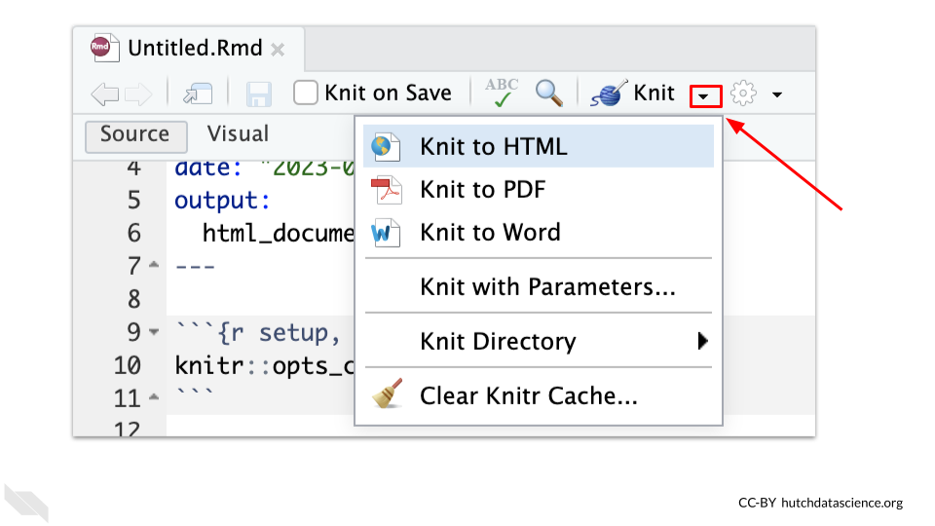Select Knit to Word
The width and height of the screenshot is (935, 526).
coord(539,233)
